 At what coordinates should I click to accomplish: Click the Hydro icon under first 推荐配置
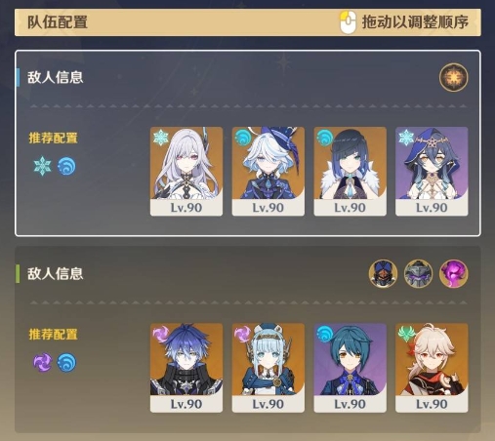[66, 166]
